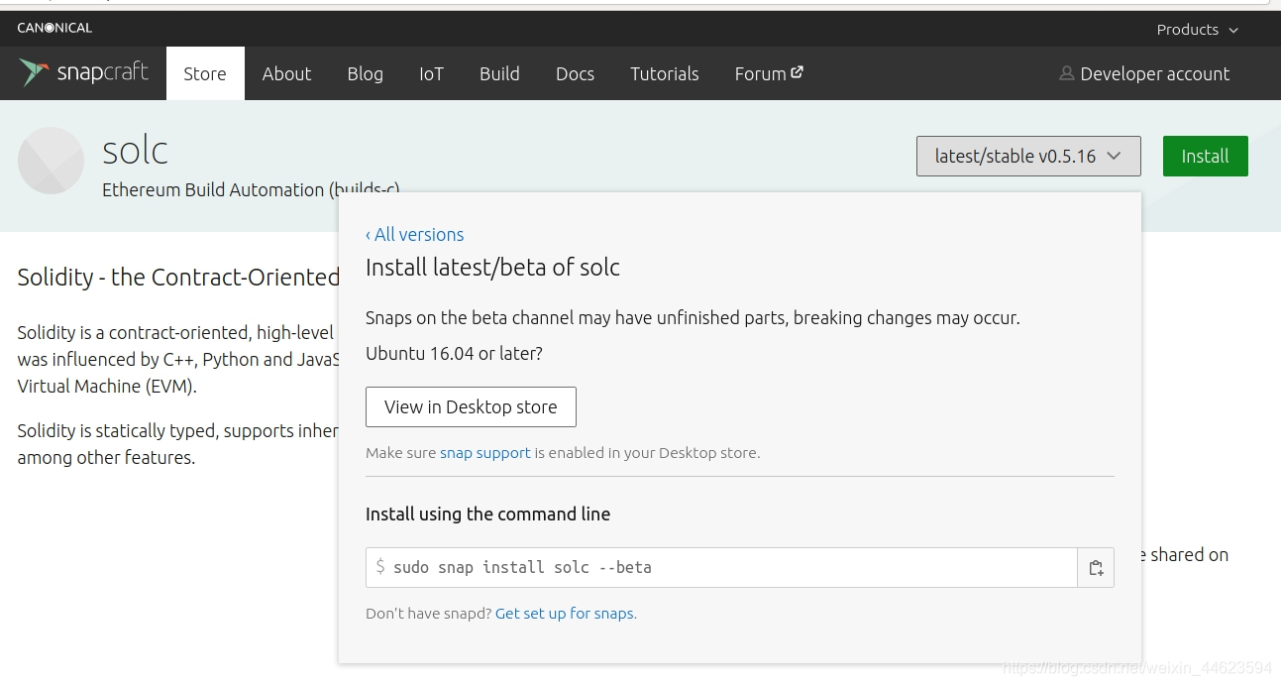Click the solc snap icon

[x=51, y=161]
